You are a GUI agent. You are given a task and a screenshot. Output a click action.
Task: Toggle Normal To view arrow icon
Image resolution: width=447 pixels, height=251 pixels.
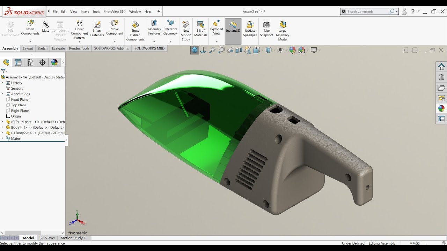click(203, 50)
